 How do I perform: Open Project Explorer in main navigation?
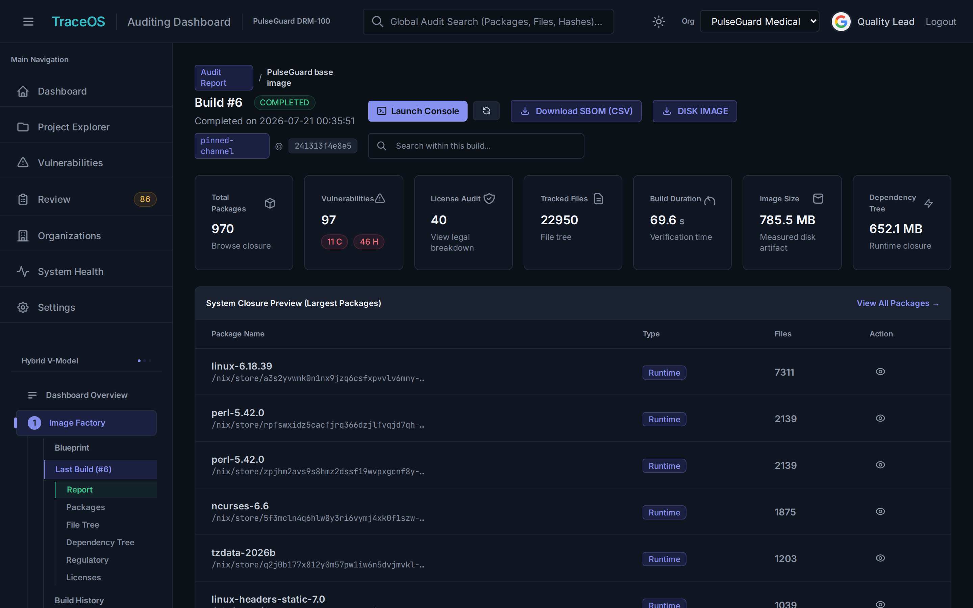click(x=86, y=127)
